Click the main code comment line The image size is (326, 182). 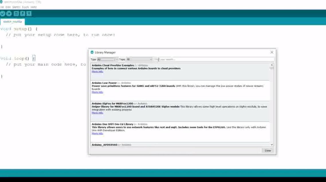click(46, 64)
